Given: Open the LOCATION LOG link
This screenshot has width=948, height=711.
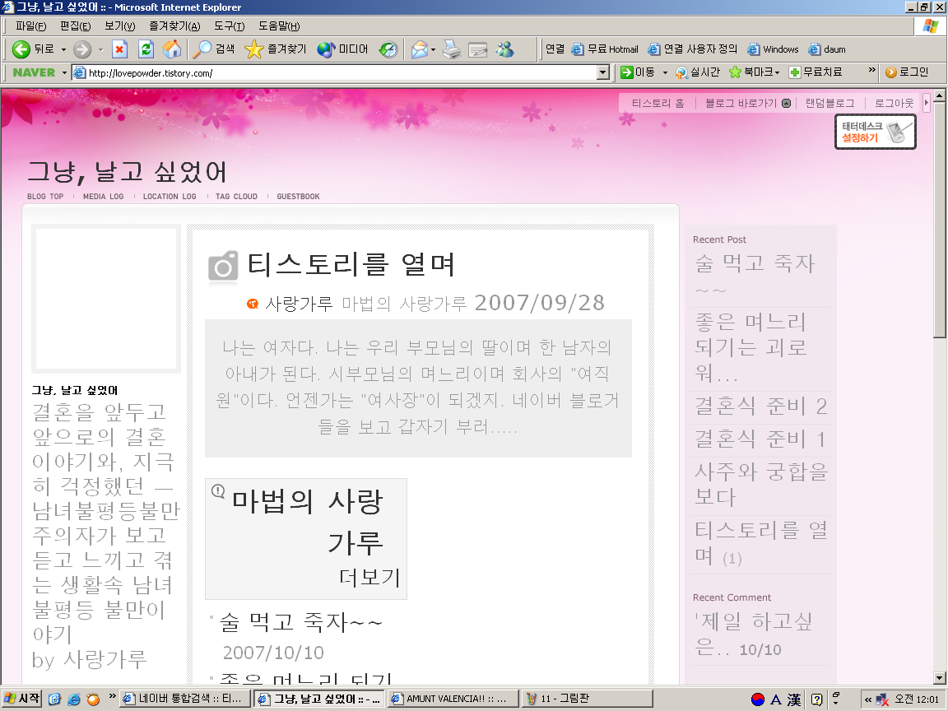Looking at the screenshot, I should coord(170,197).
